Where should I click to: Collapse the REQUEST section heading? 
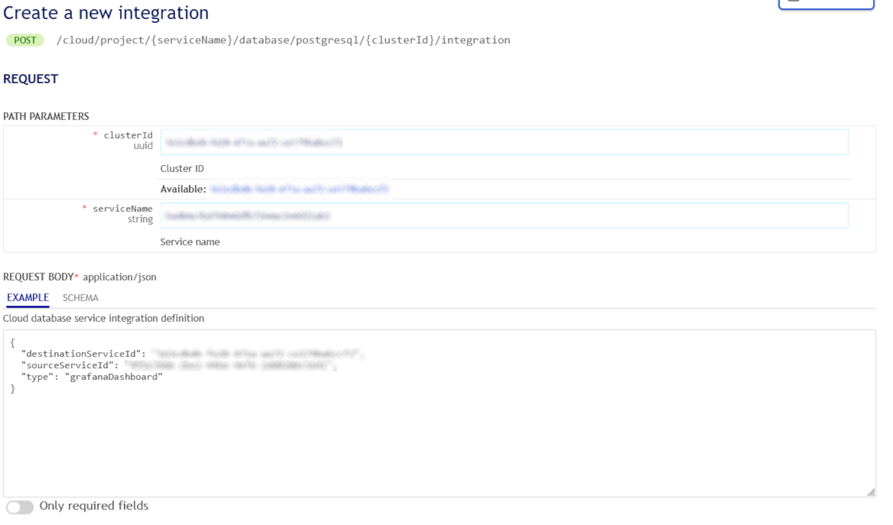coord(31,78)
